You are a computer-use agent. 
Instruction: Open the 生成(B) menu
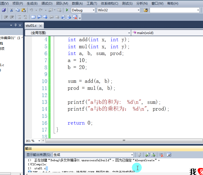click(x=32, y=4)
